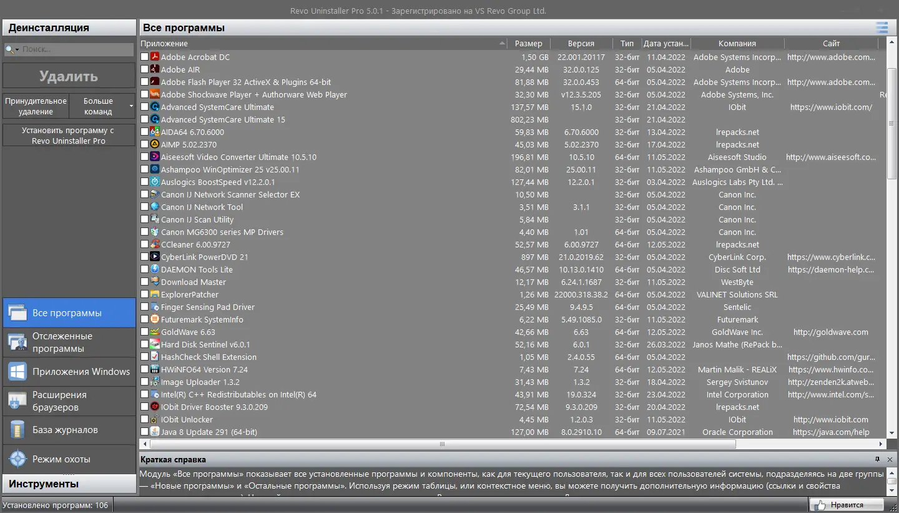
Task: Check the Java 8 Update 291 checkbox
Action: click(145, 432)
